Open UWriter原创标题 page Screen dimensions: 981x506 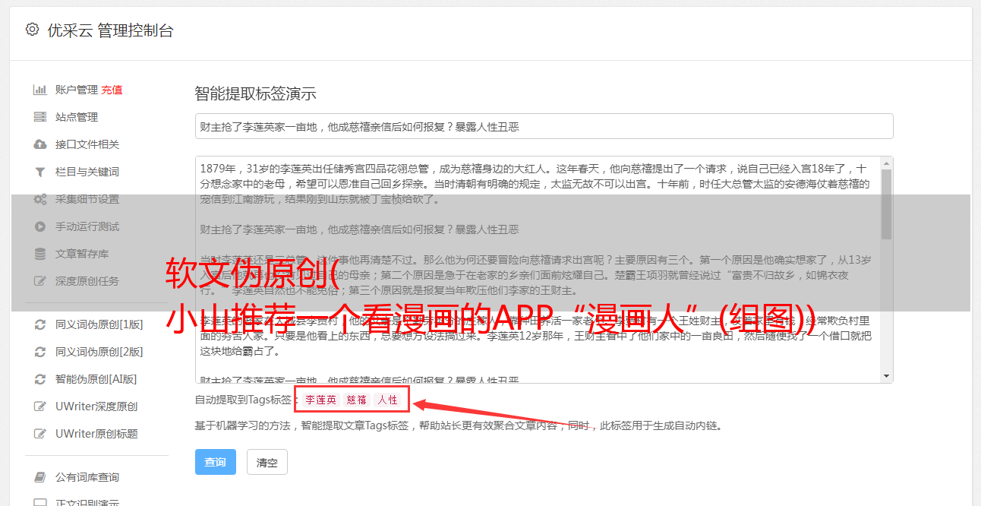(x=96, y=434)
